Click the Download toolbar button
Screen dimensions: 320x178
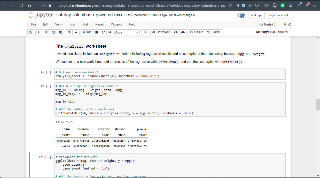coord(161,32)
